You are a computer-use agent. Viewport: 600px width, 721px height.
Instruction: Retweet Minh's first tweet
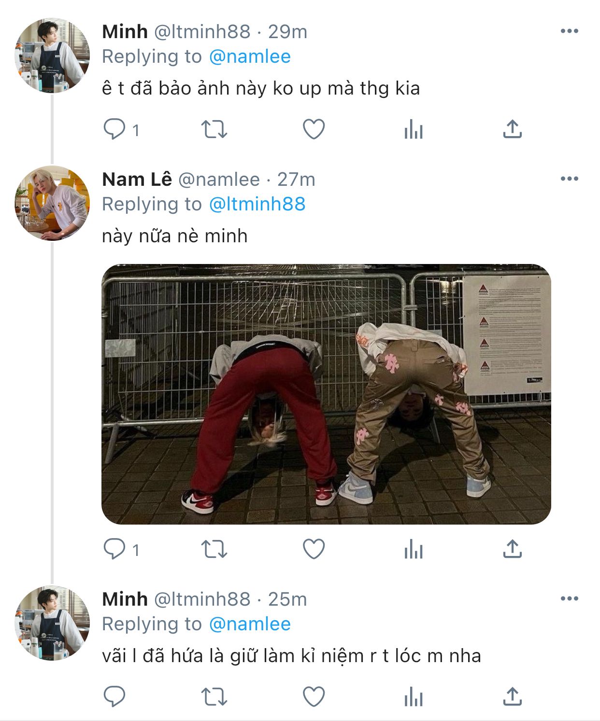[214, 129]
